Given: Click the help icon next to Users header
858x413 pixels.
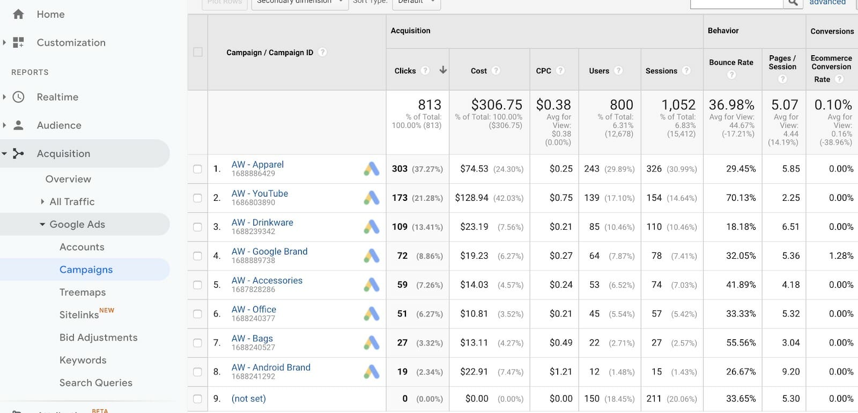Looking at the screenshot, I should [x=618, y=70].
